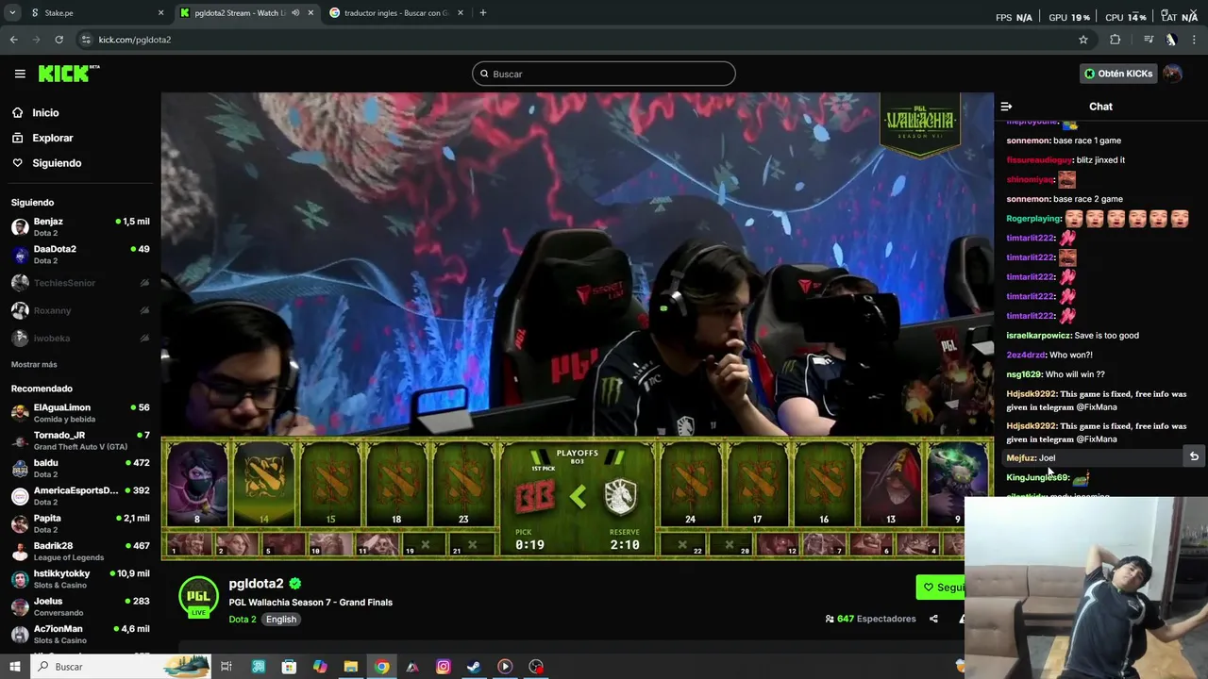The height and width of the screenshot is (679, 1208).
Task: Open Explorar in sidebar
Action: [x=53, y=138]
